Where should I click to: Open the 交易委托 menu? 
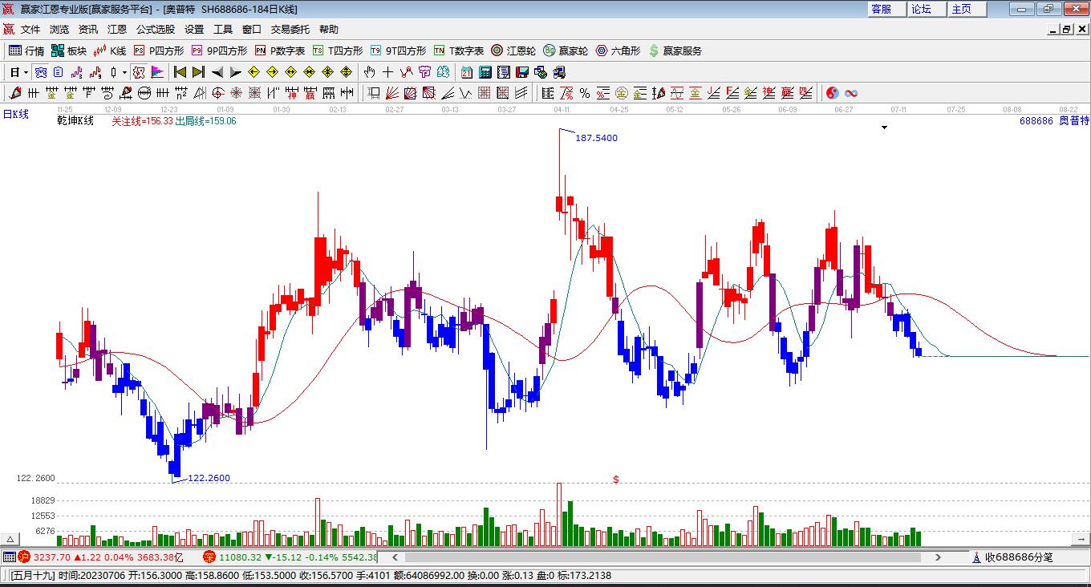(x=290, y=29)
